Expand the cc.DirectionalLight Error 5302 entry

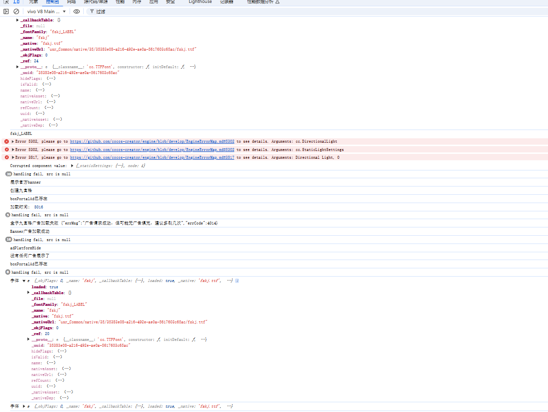point(13,142)
